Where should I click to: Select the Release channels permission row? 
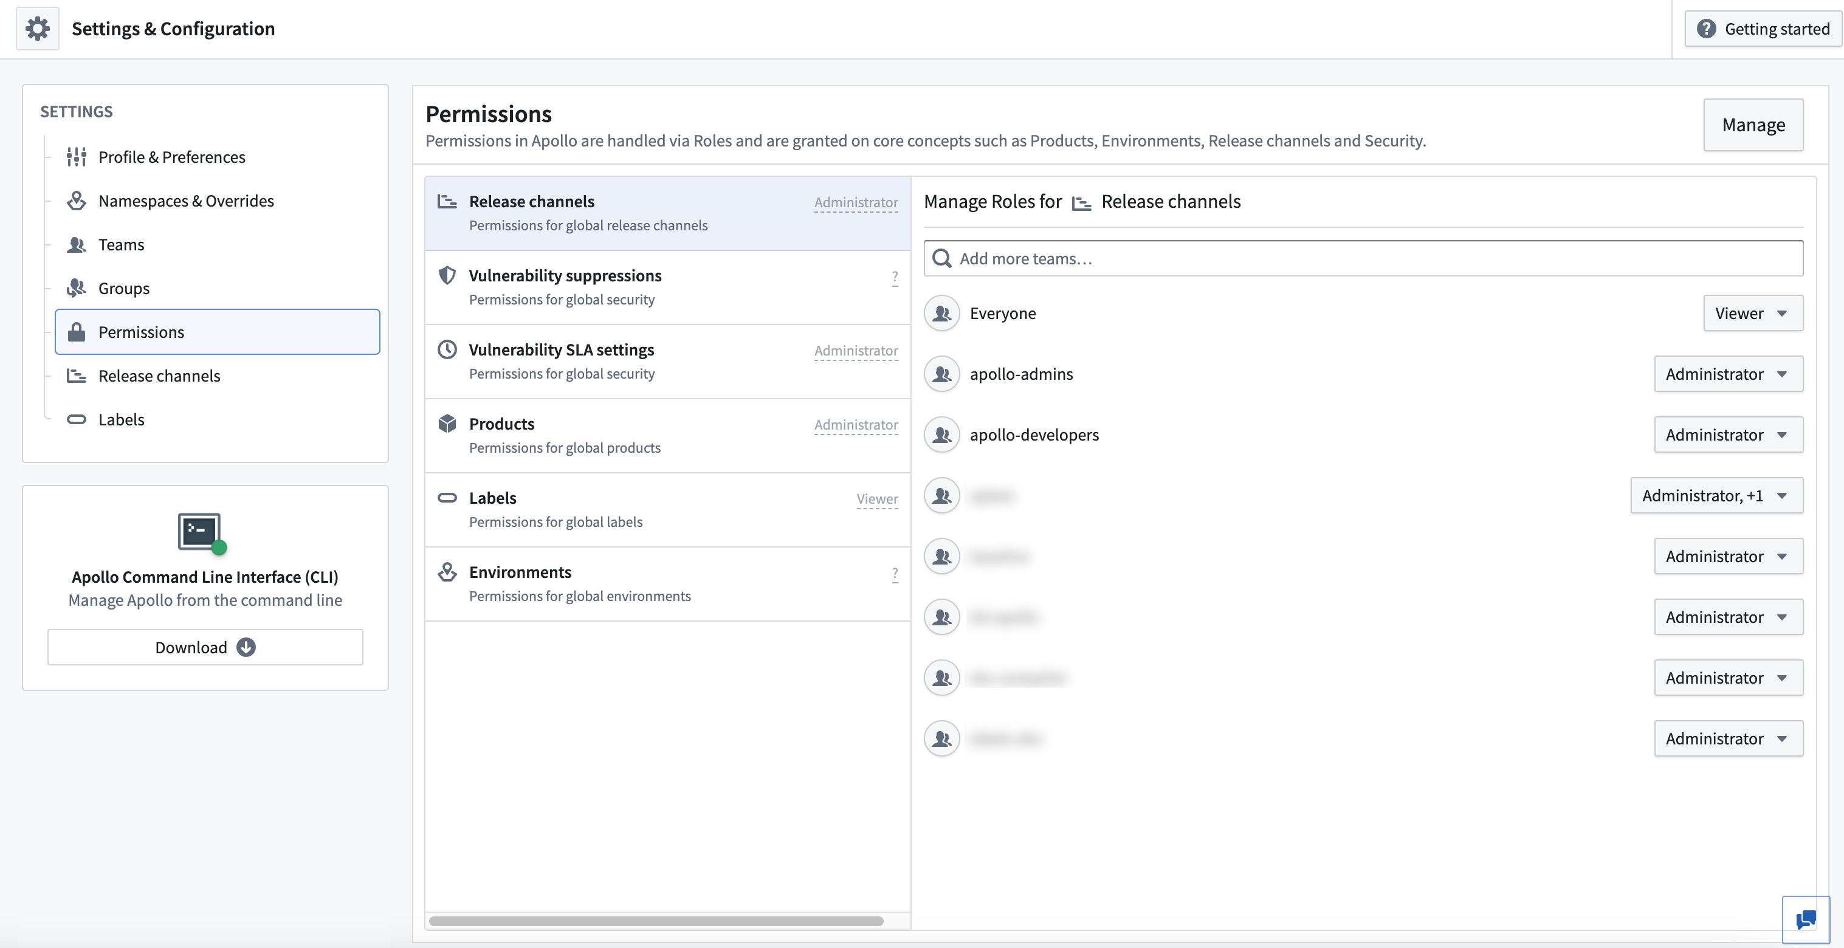[667, 213]
